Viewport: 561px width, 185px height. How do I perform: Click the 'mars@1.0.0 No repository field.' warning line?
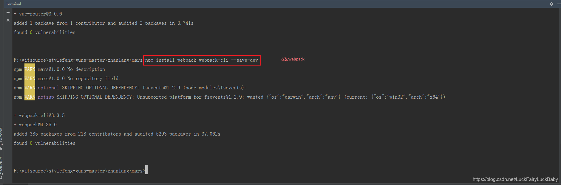tap(67, 79)
